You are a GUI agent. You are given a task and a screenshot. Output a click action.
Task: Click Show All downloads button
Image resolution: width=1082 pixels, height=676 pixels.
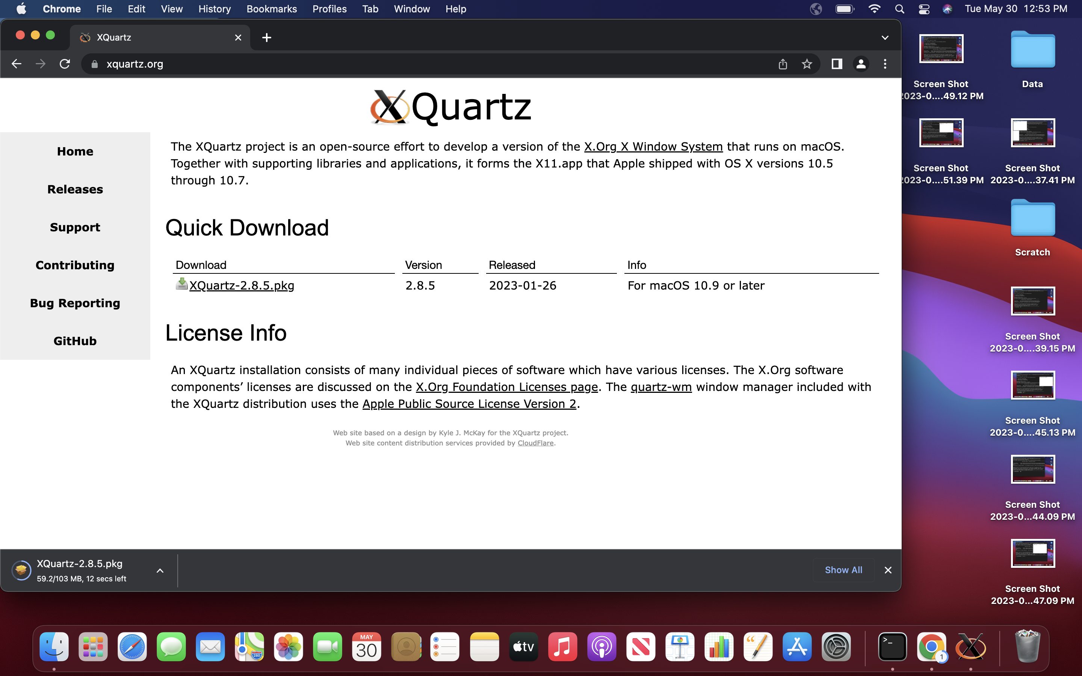(843, 570)
